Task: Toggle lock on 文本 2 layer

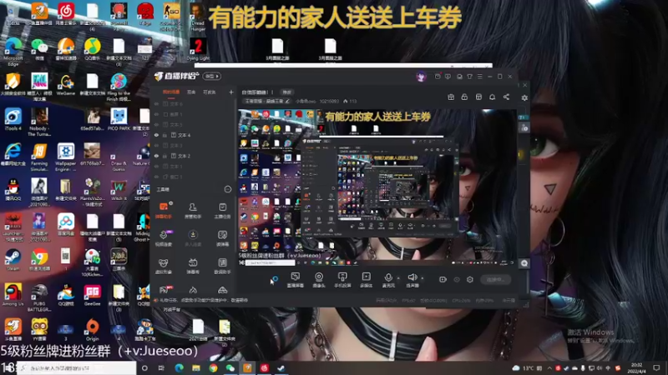Action: (x=164, y=156)
